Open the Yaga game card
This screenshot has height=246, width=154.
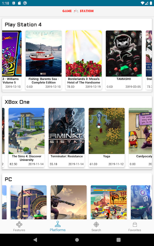[107, 137]
